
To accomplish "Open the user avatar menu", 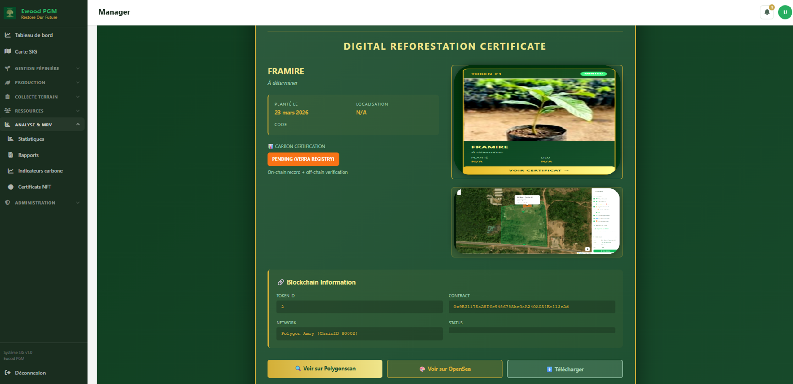I will (785, 12).
